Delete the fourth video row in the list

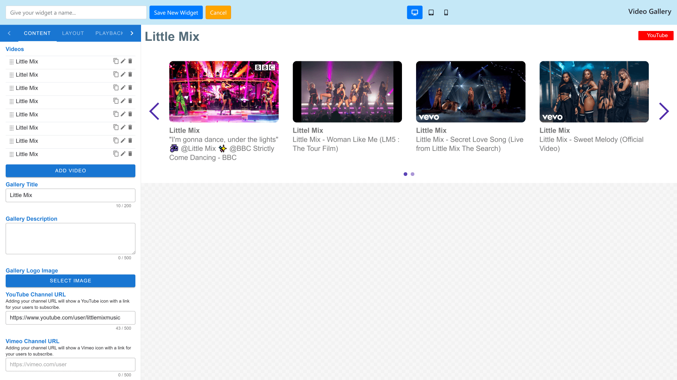coord(130,101)
